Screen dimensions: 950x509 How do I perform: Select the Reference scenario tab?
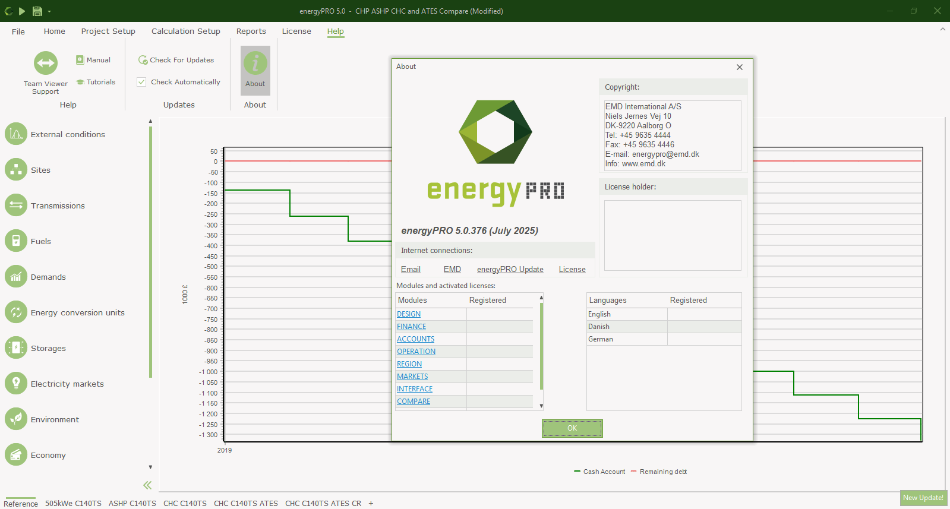point(21,504)
